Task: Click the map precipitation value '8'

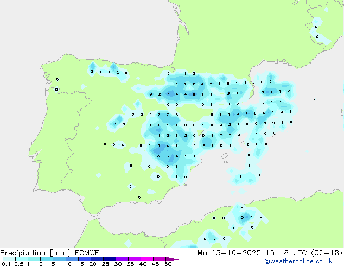Action: [x=194, y=94]
